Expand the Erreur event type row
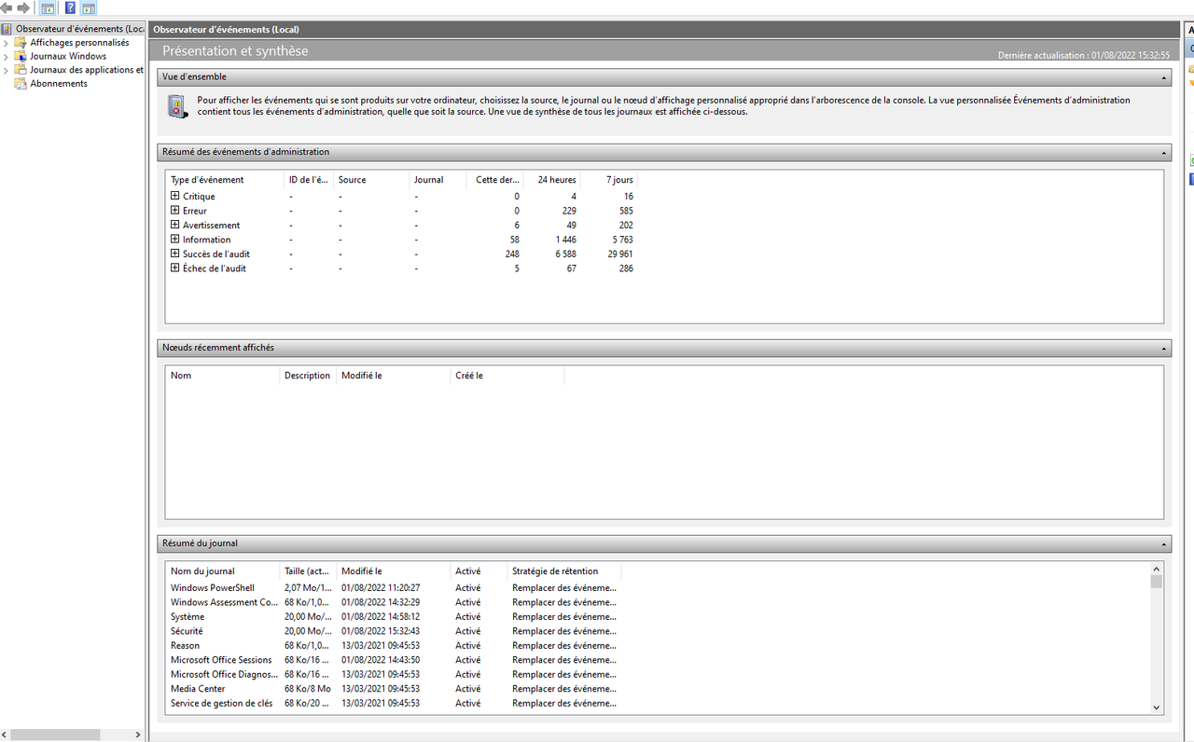 174,211
